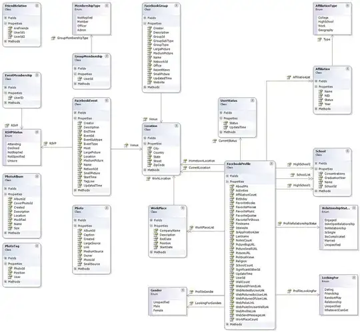
Task: Click the Website property icon in FacebookGroup
Action: coord(150,83)
